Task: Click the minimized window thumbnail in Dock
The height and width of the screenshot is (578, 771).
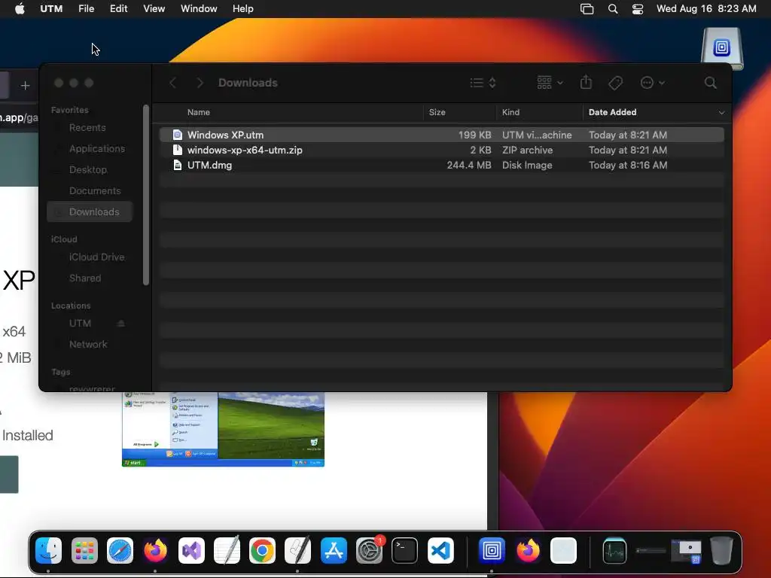Action: (687, 550)
